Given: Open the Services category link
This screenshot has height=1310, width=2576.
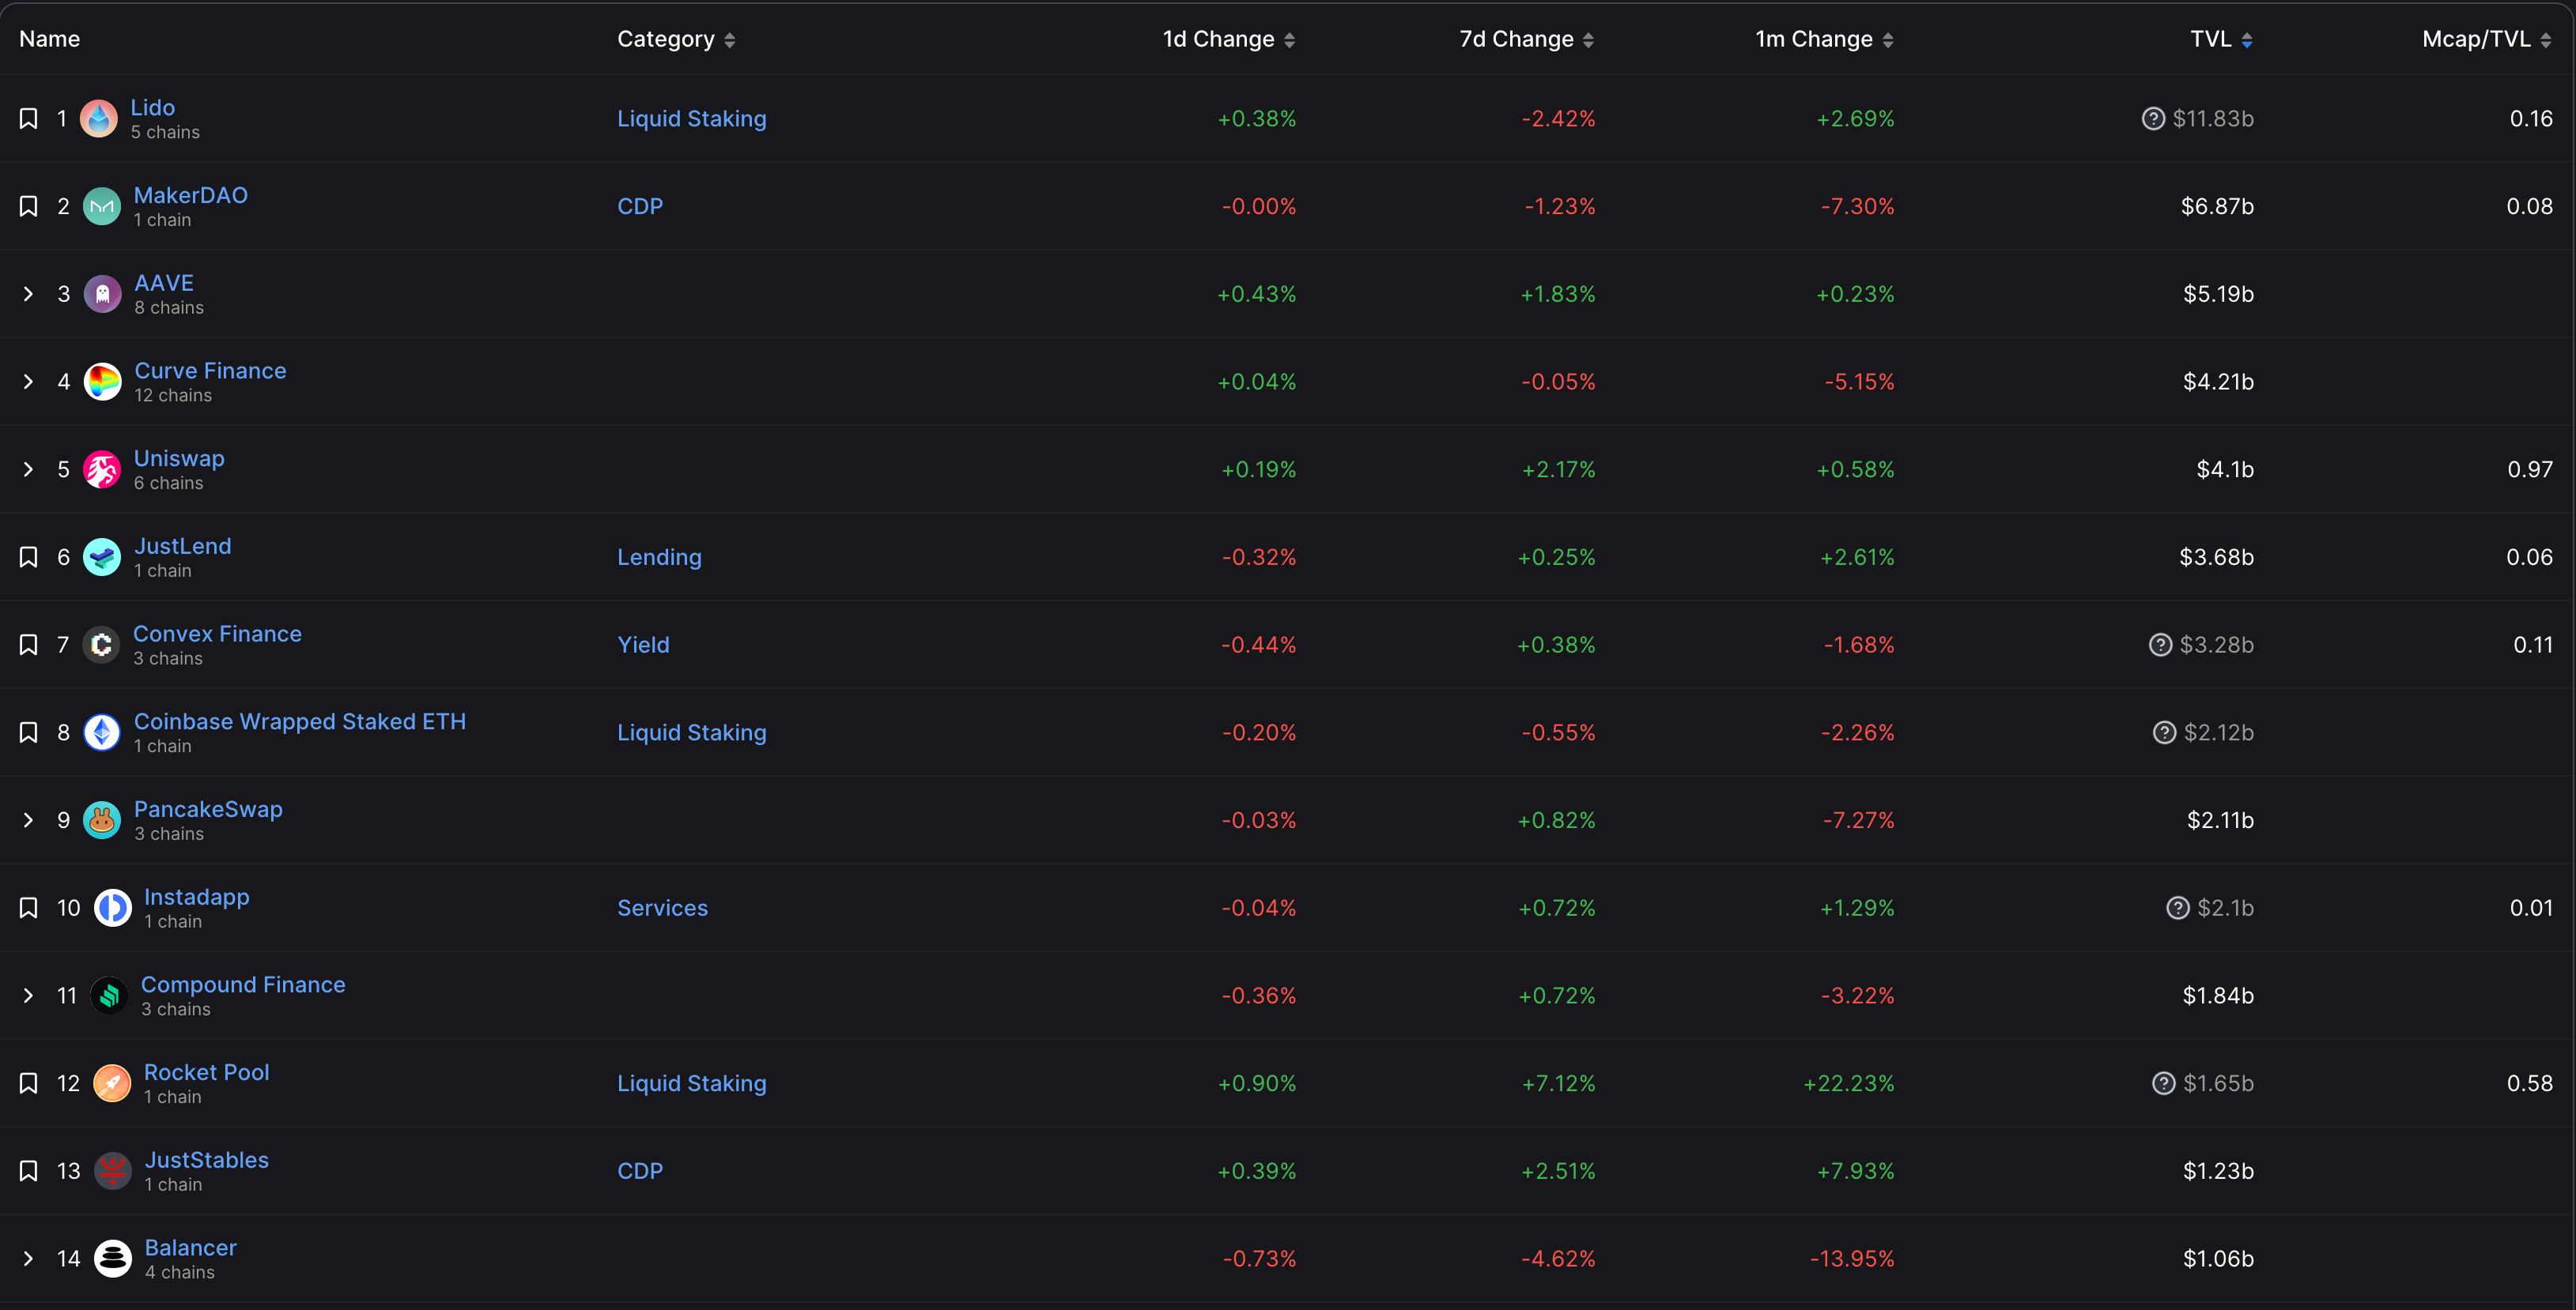Looking at the screenshot, I should (x=662, y=909).
